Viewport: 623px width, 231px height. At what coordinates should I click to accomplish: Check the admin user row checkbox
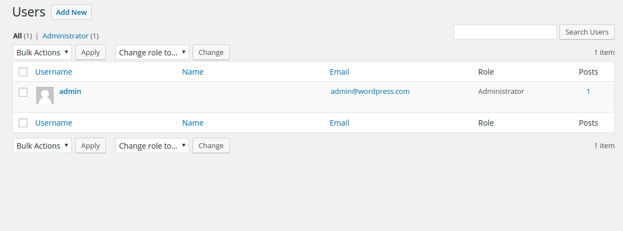[x=23, y=92]
